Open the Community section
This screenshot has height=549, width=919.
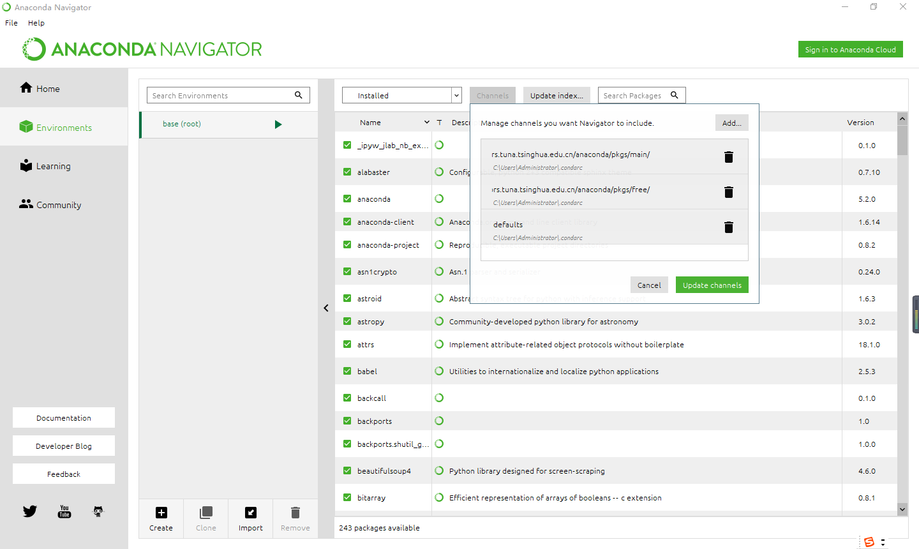pos(64,205)
